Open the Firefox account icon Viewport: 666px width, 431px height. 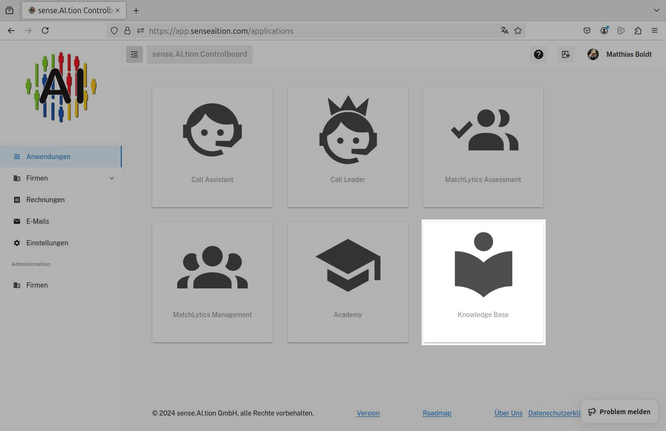pyautogui.click(x=604, y=30)
